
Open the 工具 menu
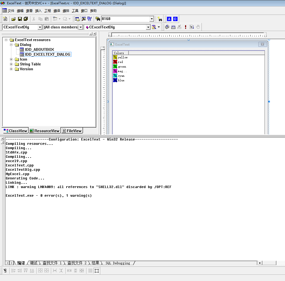75,11
